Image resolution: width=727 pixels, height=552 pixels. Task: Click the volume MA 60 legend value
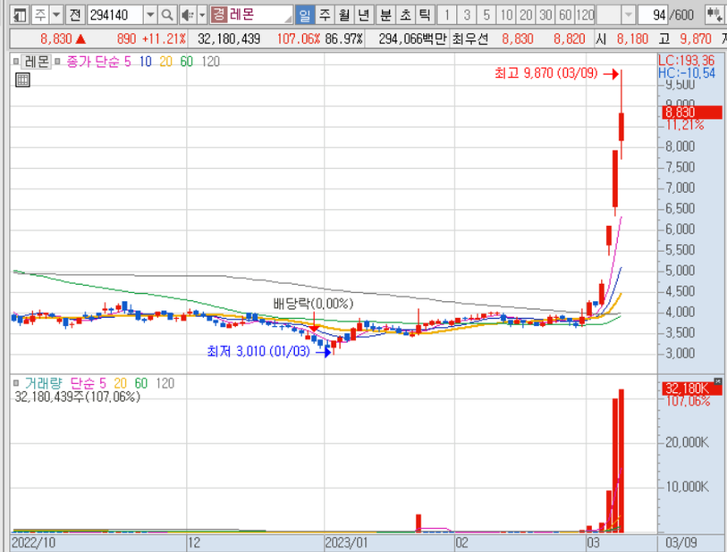pos(141,383)
